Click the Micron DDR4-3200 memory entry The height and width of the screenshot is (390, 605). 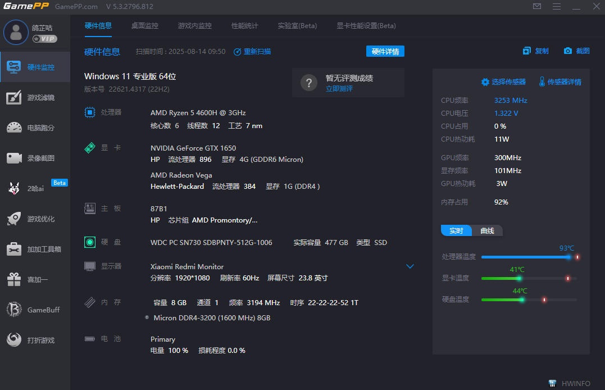pyautogui.click(x=212, y=318)
